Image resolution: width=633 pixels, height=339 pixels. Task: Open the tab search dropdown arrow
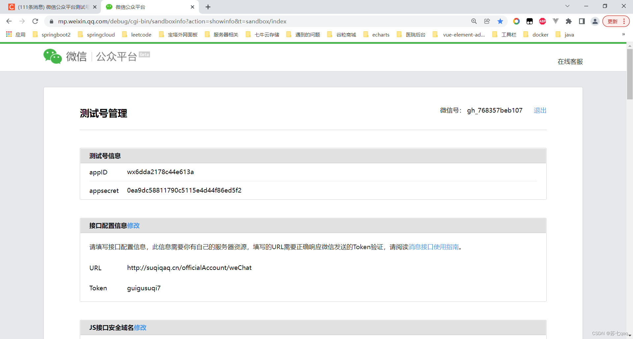(x=567, y=6)
